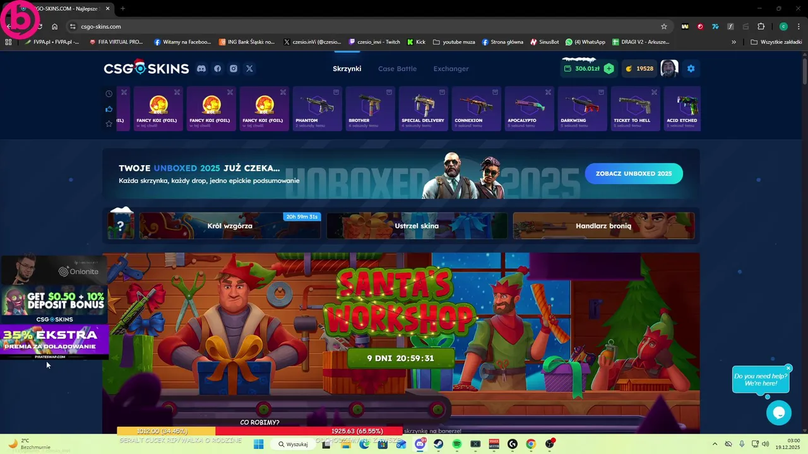Image resolution: width=808 pixels, height=454 pixels.
Task: Open the APOCALYPTO drop card
Action: coord(528,108)
